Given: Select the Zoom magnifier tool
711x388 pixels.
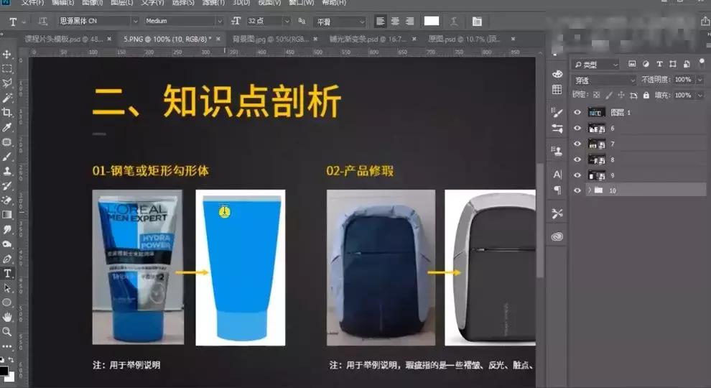Looking at the screenshot, I should 6,332.
